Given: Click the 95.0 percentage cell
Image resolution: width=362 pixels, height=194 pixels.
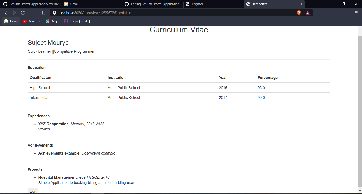Looking at the screenshot, I should click(261, 88).
